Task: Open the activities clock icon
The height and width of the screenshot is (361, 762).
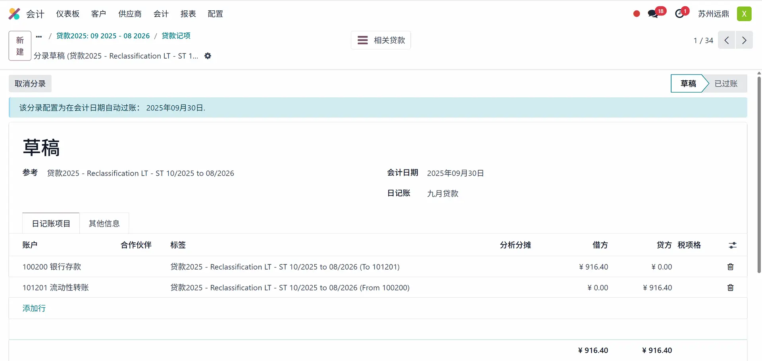Action: [680, 14]
